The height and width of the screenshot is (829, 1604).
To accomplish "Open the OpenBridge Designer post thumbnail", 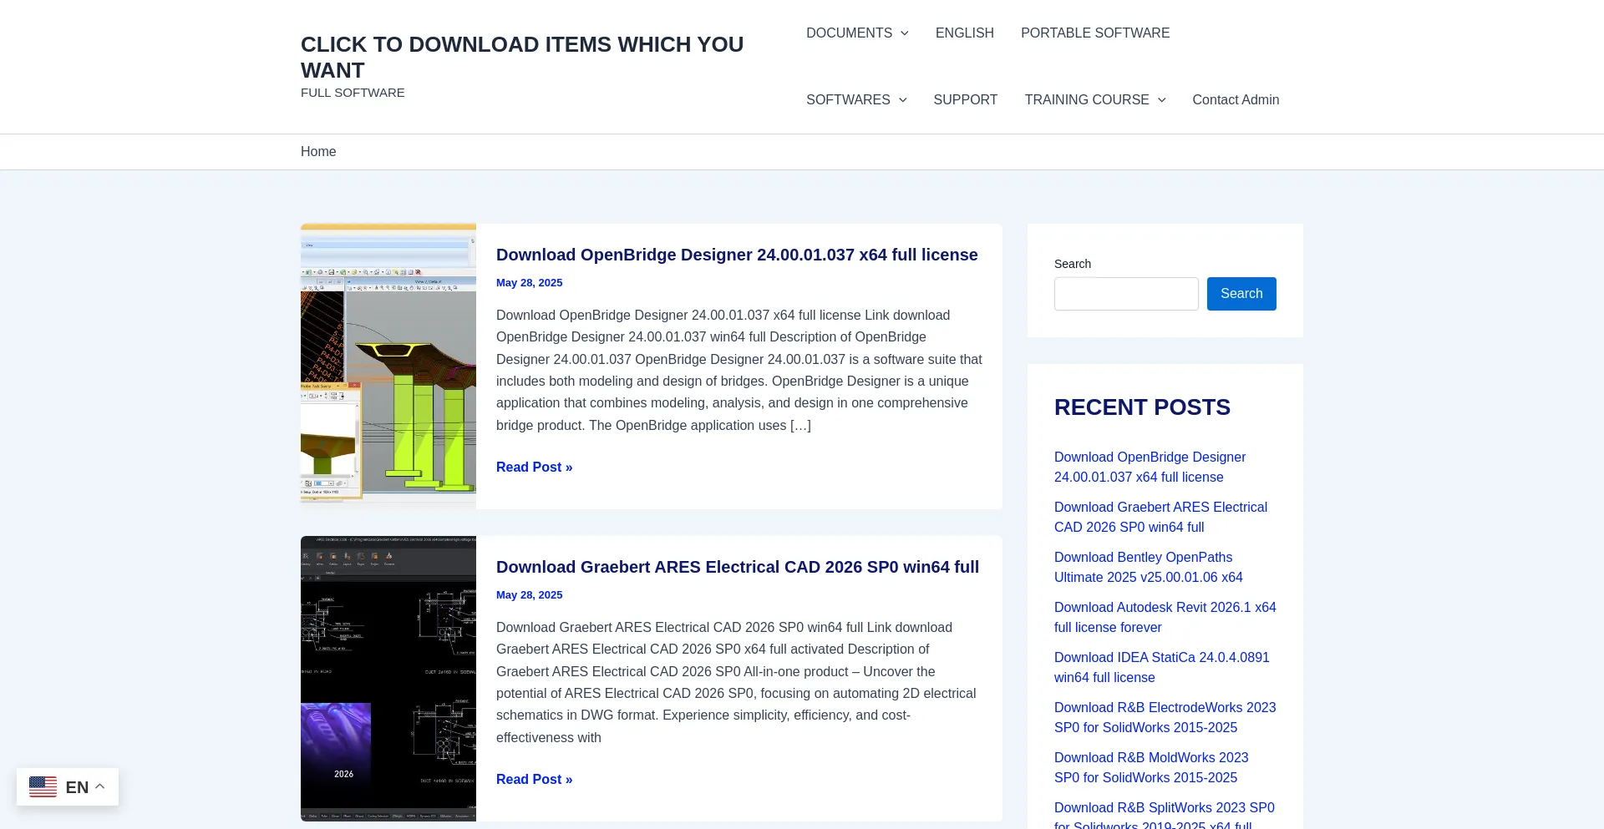I will (388, 366).
